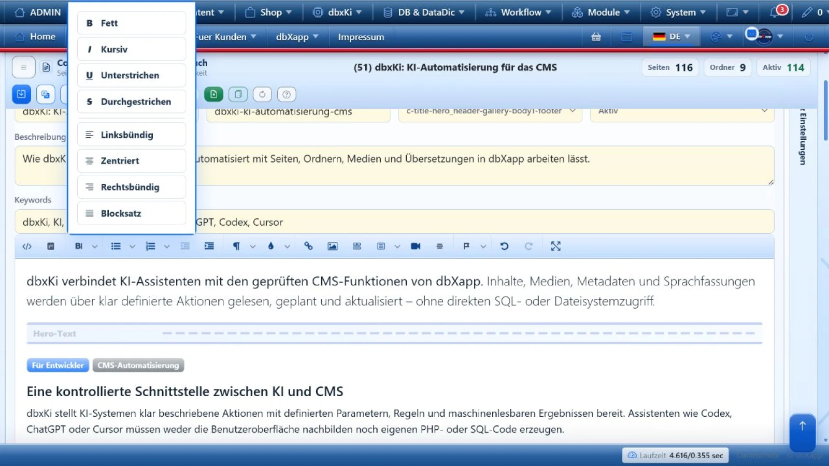The width and height of the screenshot is (829, 466).
Task: Click the Seiten 116 counter button
Action: click(670, 67)
